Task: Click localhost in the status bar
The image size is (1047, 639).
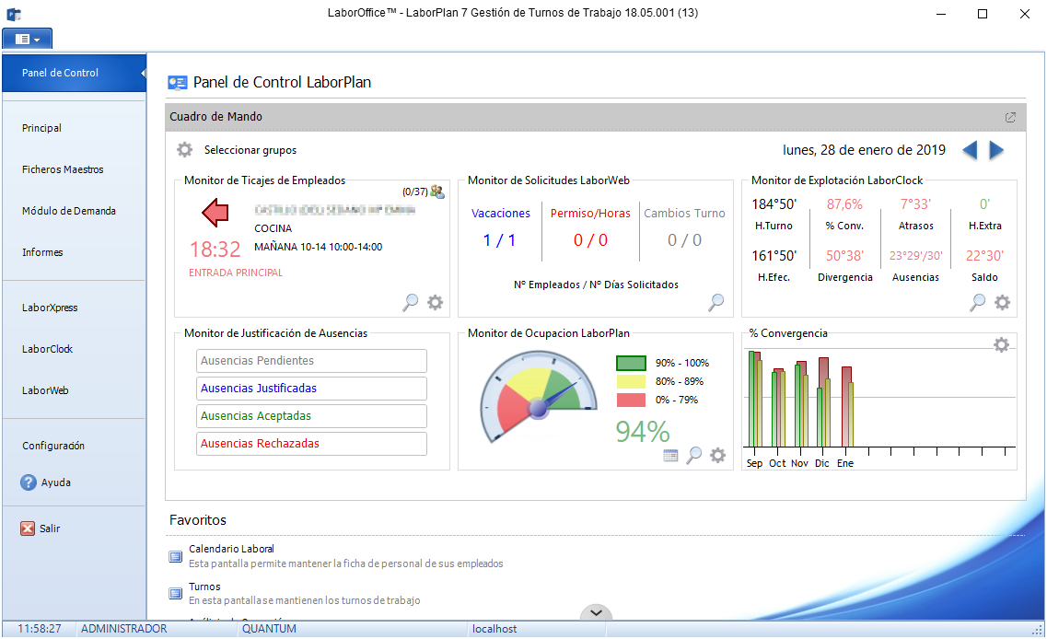Action: 494,629
